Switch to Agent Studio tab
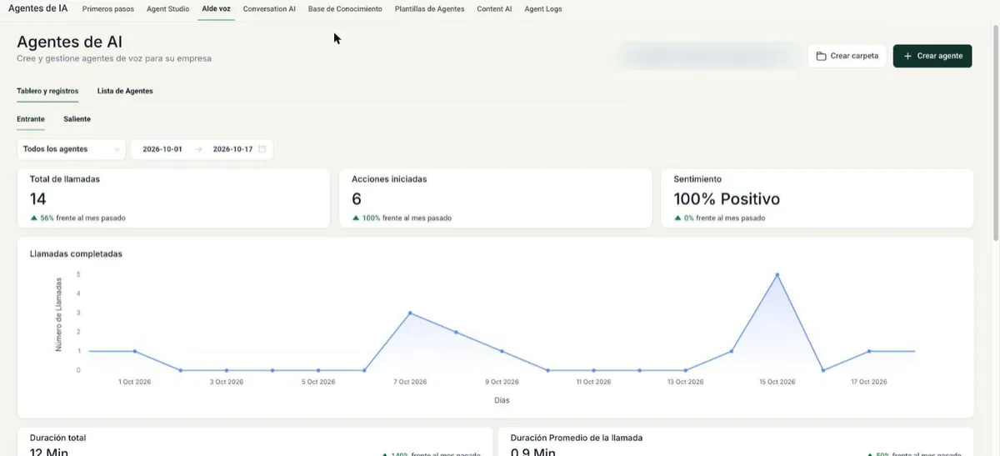The height and width of the screenshot is (456, 1000). pyautogui.click(x=167, y=9)
